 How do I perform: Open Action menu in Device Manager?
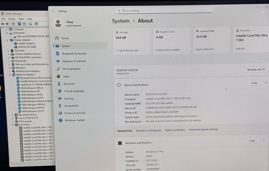point(12,19)
